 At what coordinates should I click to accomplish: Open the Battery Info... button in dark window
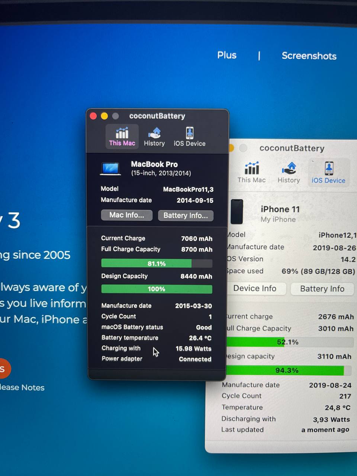coord(186,215)
